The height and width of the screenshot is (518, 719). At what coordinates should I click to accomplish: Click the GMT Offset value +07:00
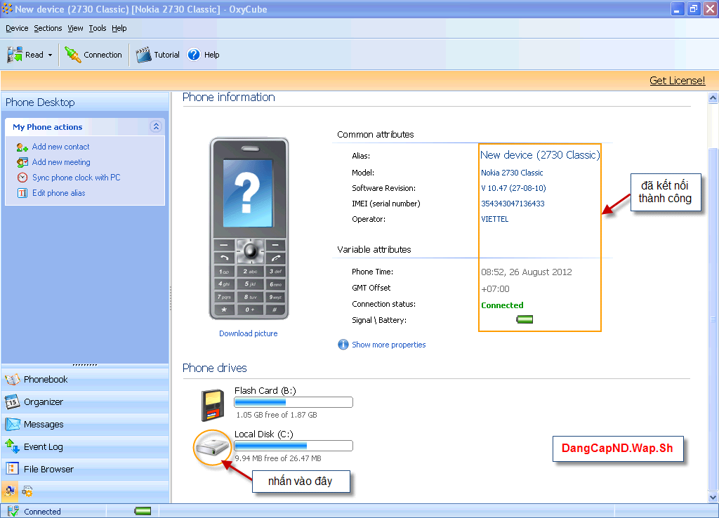point(495,288)
